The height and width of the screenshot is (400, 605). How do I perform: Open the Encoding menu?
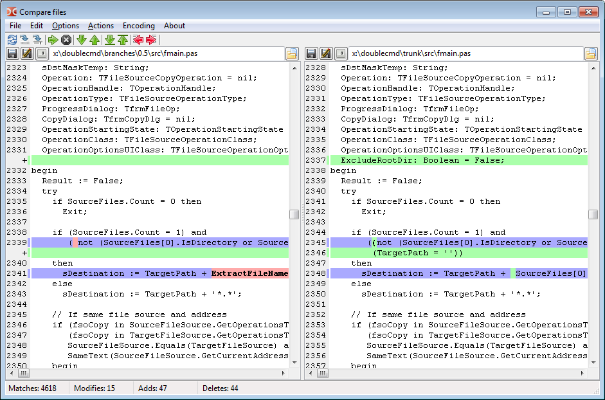pos(139,26)
